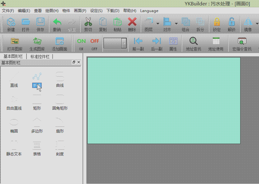Click the cyan drawing canvas area

tap(164, 100)
